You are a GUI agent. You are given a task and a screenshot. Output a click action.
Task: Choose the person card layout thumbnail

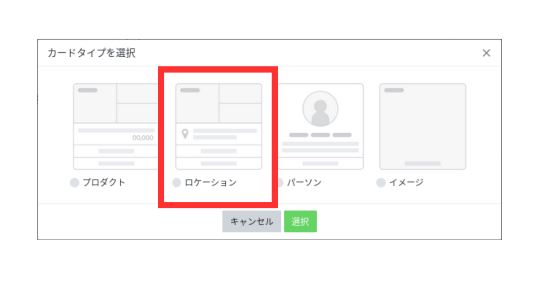pos(320,126)
